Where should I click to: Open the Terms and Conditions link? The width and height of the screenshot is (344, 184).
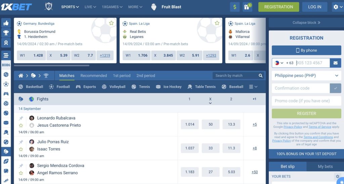pyautogui.click(x=318, y=137)
